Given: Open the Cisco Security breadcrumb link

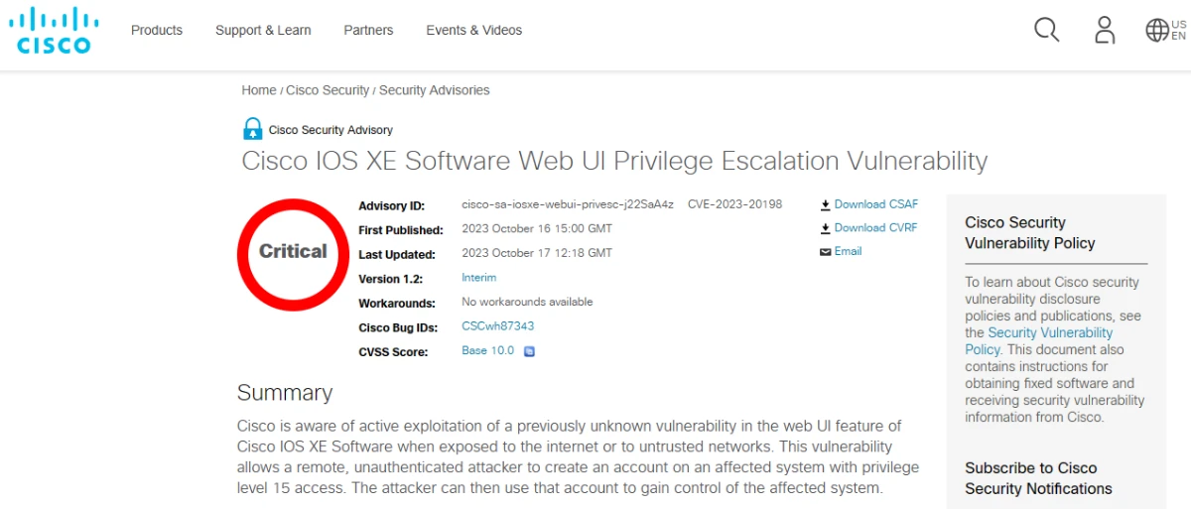Looking at the screenshot, I should [328, 90].
